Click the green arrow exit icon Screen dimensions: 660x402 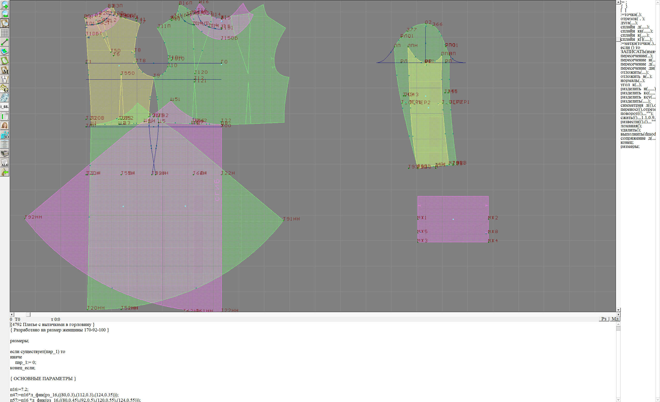5,172
